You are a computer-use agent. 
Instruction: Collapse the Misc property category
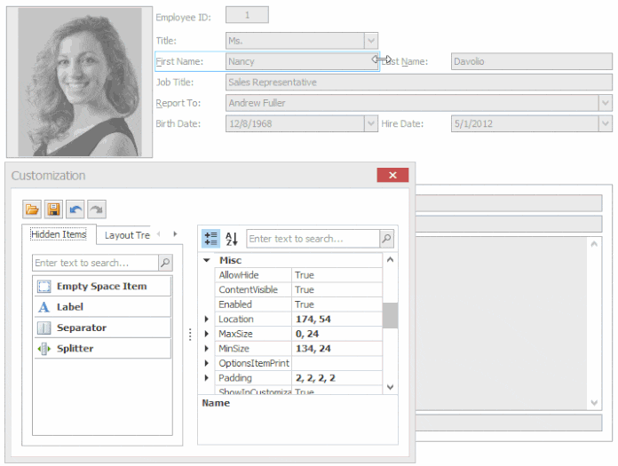point(207,261)
